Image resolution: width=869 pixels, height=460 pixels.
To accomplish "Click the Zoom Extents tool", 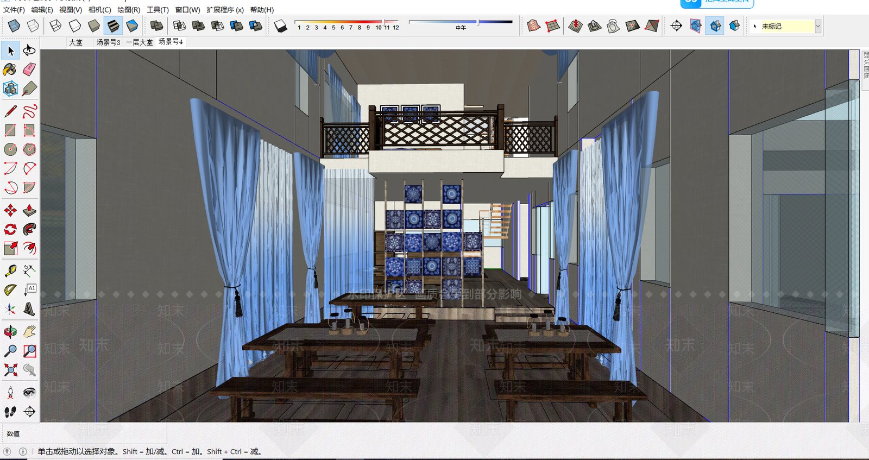I will click(10, 370).
